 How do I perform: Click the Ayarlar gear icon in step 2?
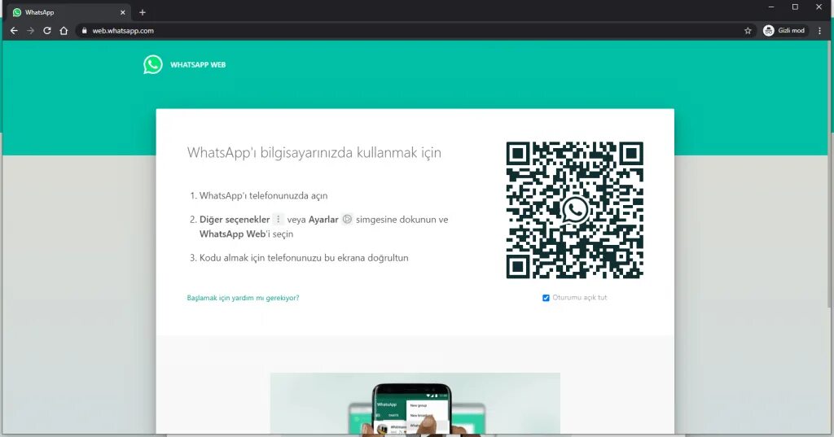(x=347, y=219)
